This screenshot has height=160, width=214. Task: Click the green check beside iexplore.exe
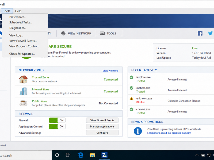point(131,77)
